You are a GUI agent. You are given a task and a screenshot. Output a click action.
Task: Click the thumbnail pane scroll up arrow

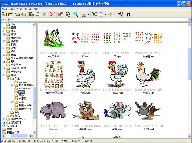coord(190,24)
